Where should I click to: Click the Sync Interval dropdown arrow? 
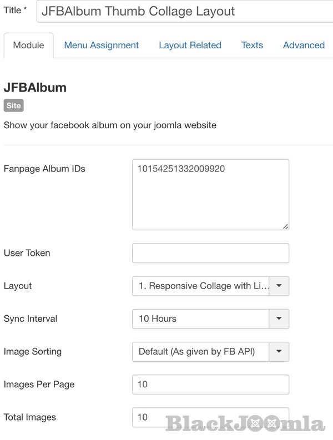click(279, 318)
